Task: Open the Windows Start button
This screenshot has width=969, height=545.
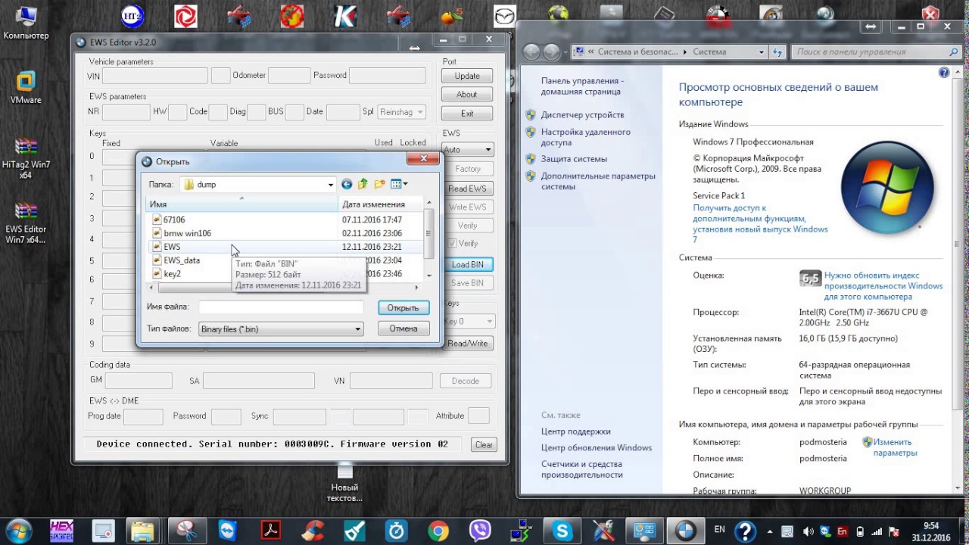Action: (x=17, y=531)
